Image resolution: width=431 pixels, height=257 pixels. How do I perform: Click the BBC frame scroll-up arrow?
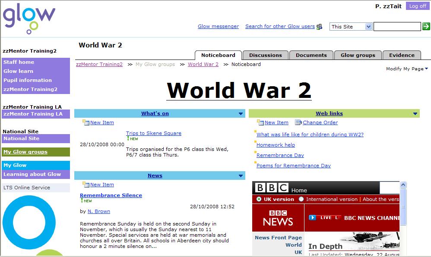pyautogui.click(x=403, y=185)
